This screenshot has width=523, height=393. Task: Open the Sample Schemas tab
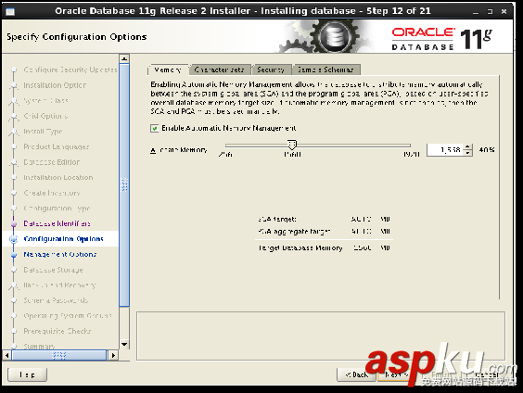coord(325,70)
